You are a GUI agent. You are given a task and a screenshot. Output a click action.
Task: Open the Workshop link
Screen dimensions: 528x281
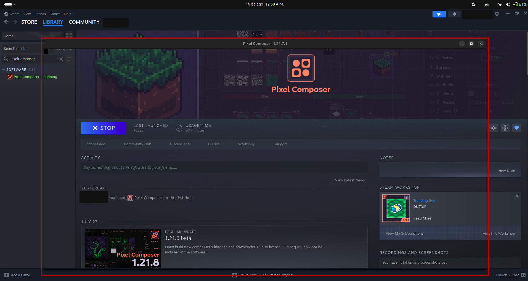click(246, 144)
